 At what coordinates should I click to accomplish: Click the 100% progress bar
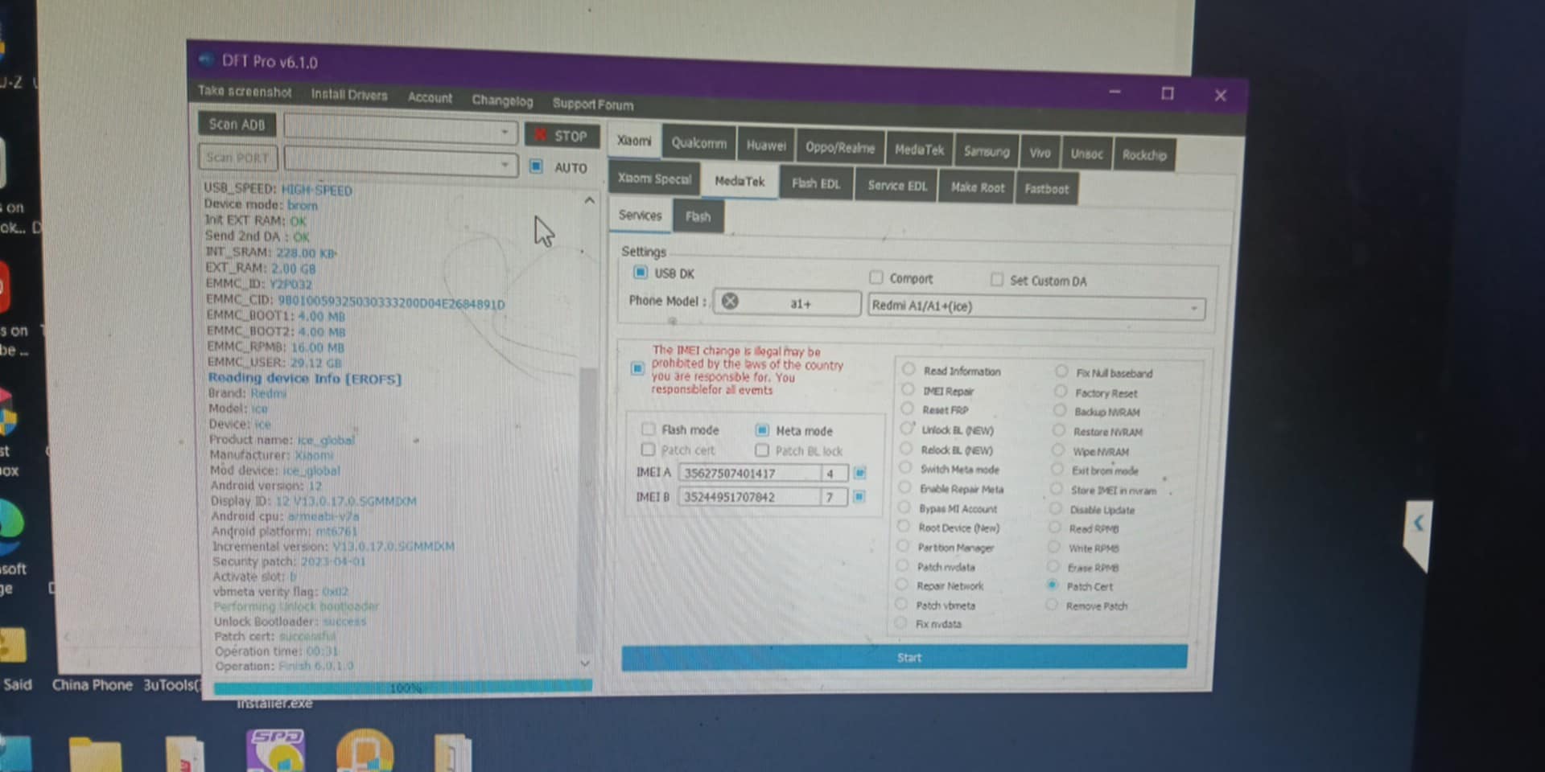point(403,688)
